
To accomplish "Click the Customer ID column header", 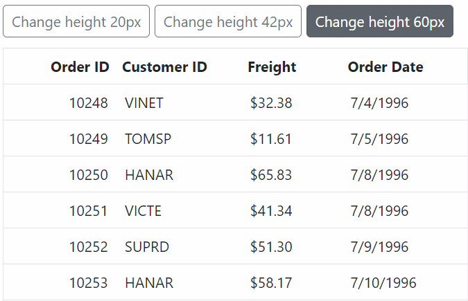I will [164, 67].
